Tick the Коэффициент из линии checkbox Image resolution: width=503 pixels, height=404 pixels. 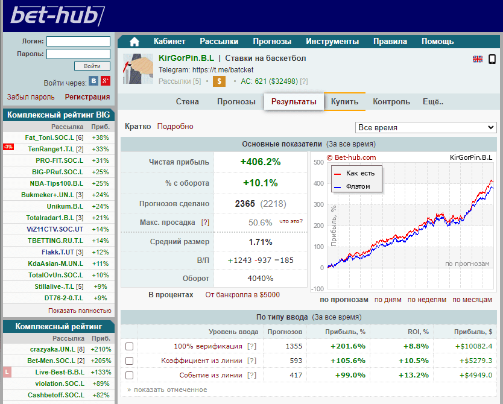[129, 361]
